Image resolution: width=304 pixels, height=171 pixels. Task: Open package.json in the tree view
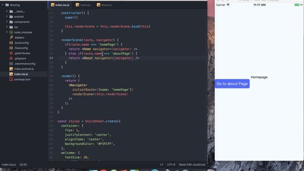[x=22, y=79]
